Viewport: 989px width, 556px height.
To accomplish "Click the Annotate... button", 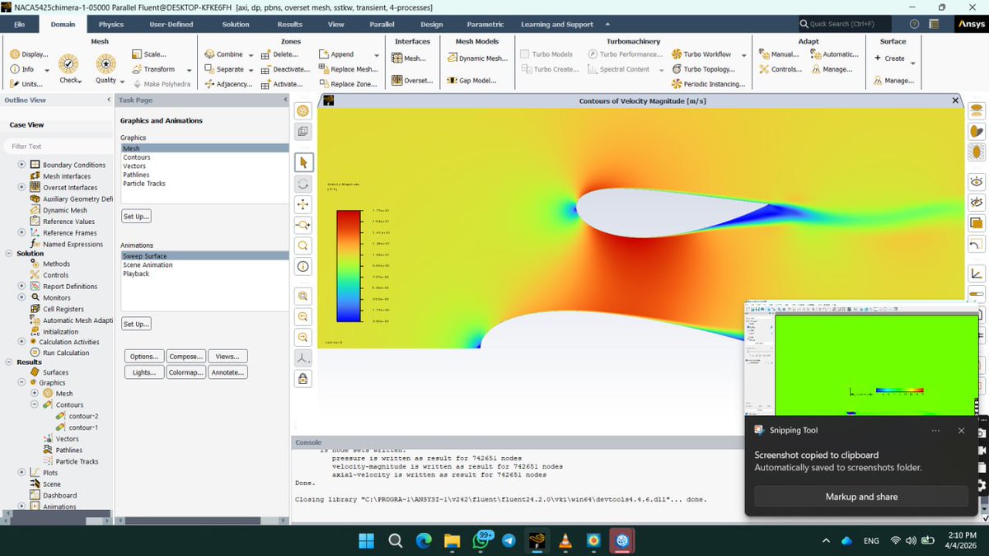I will [227, 372].
